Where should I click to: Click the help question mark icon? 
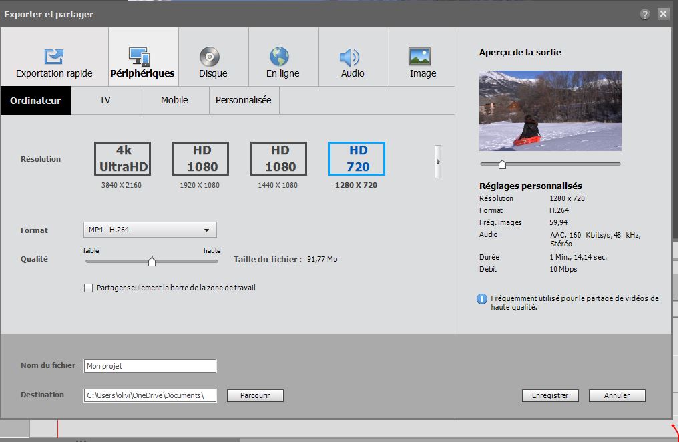(644, 14)
